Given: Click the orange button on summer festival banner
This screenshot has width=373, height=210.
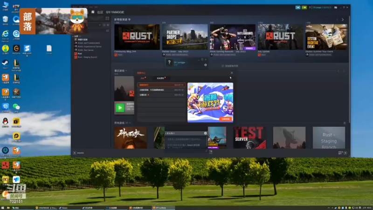Looking at the screenshot, I should click(x=226, y=119).
